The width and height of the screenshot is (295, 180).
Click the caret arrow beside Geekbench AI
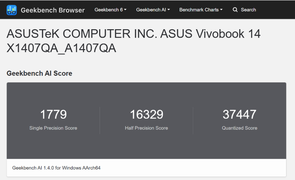169,10
